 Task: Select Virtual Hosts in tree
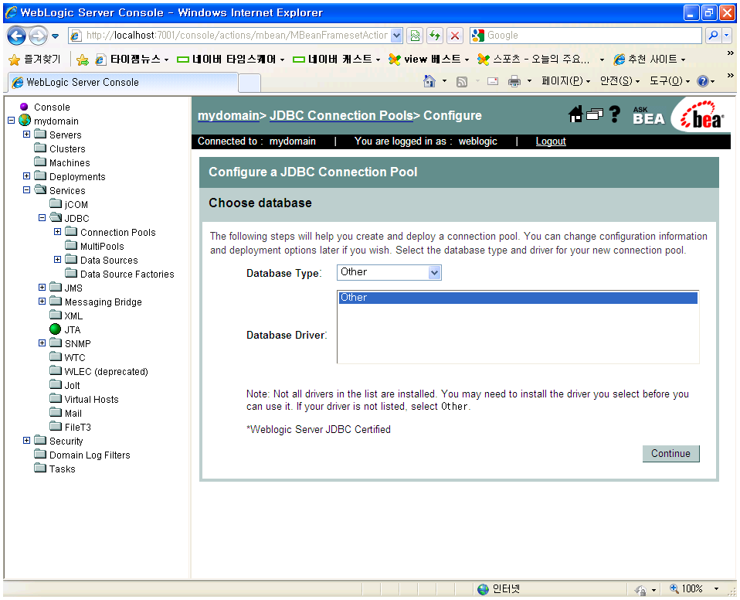pos(92,399)
